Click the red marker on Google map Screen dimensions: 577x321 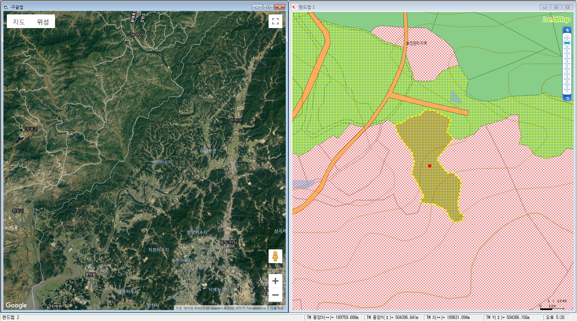point(140,155)
